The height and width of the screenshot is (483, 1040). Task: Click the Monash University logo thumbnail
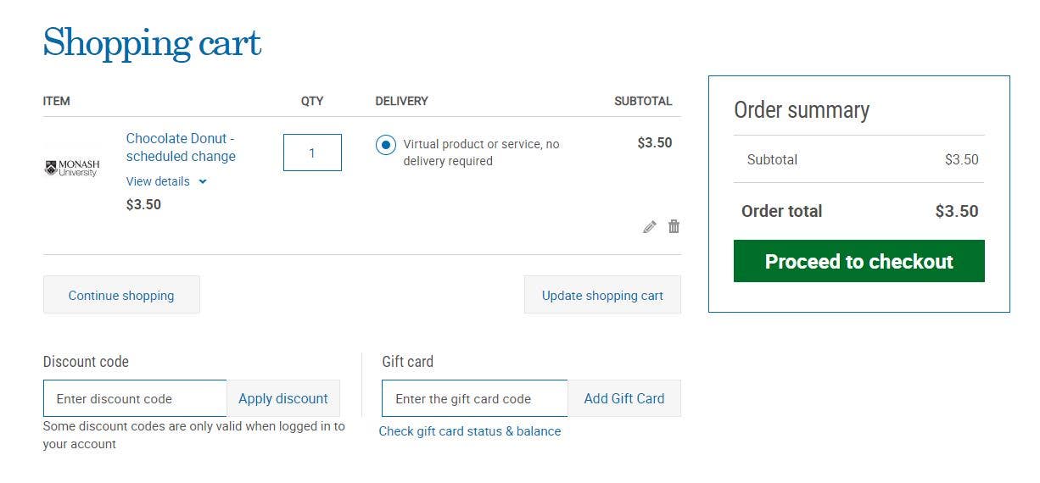coord(72,168)
